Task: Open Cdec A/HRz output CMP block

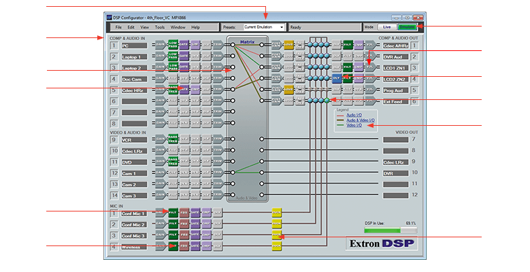Action: point(359,45)
